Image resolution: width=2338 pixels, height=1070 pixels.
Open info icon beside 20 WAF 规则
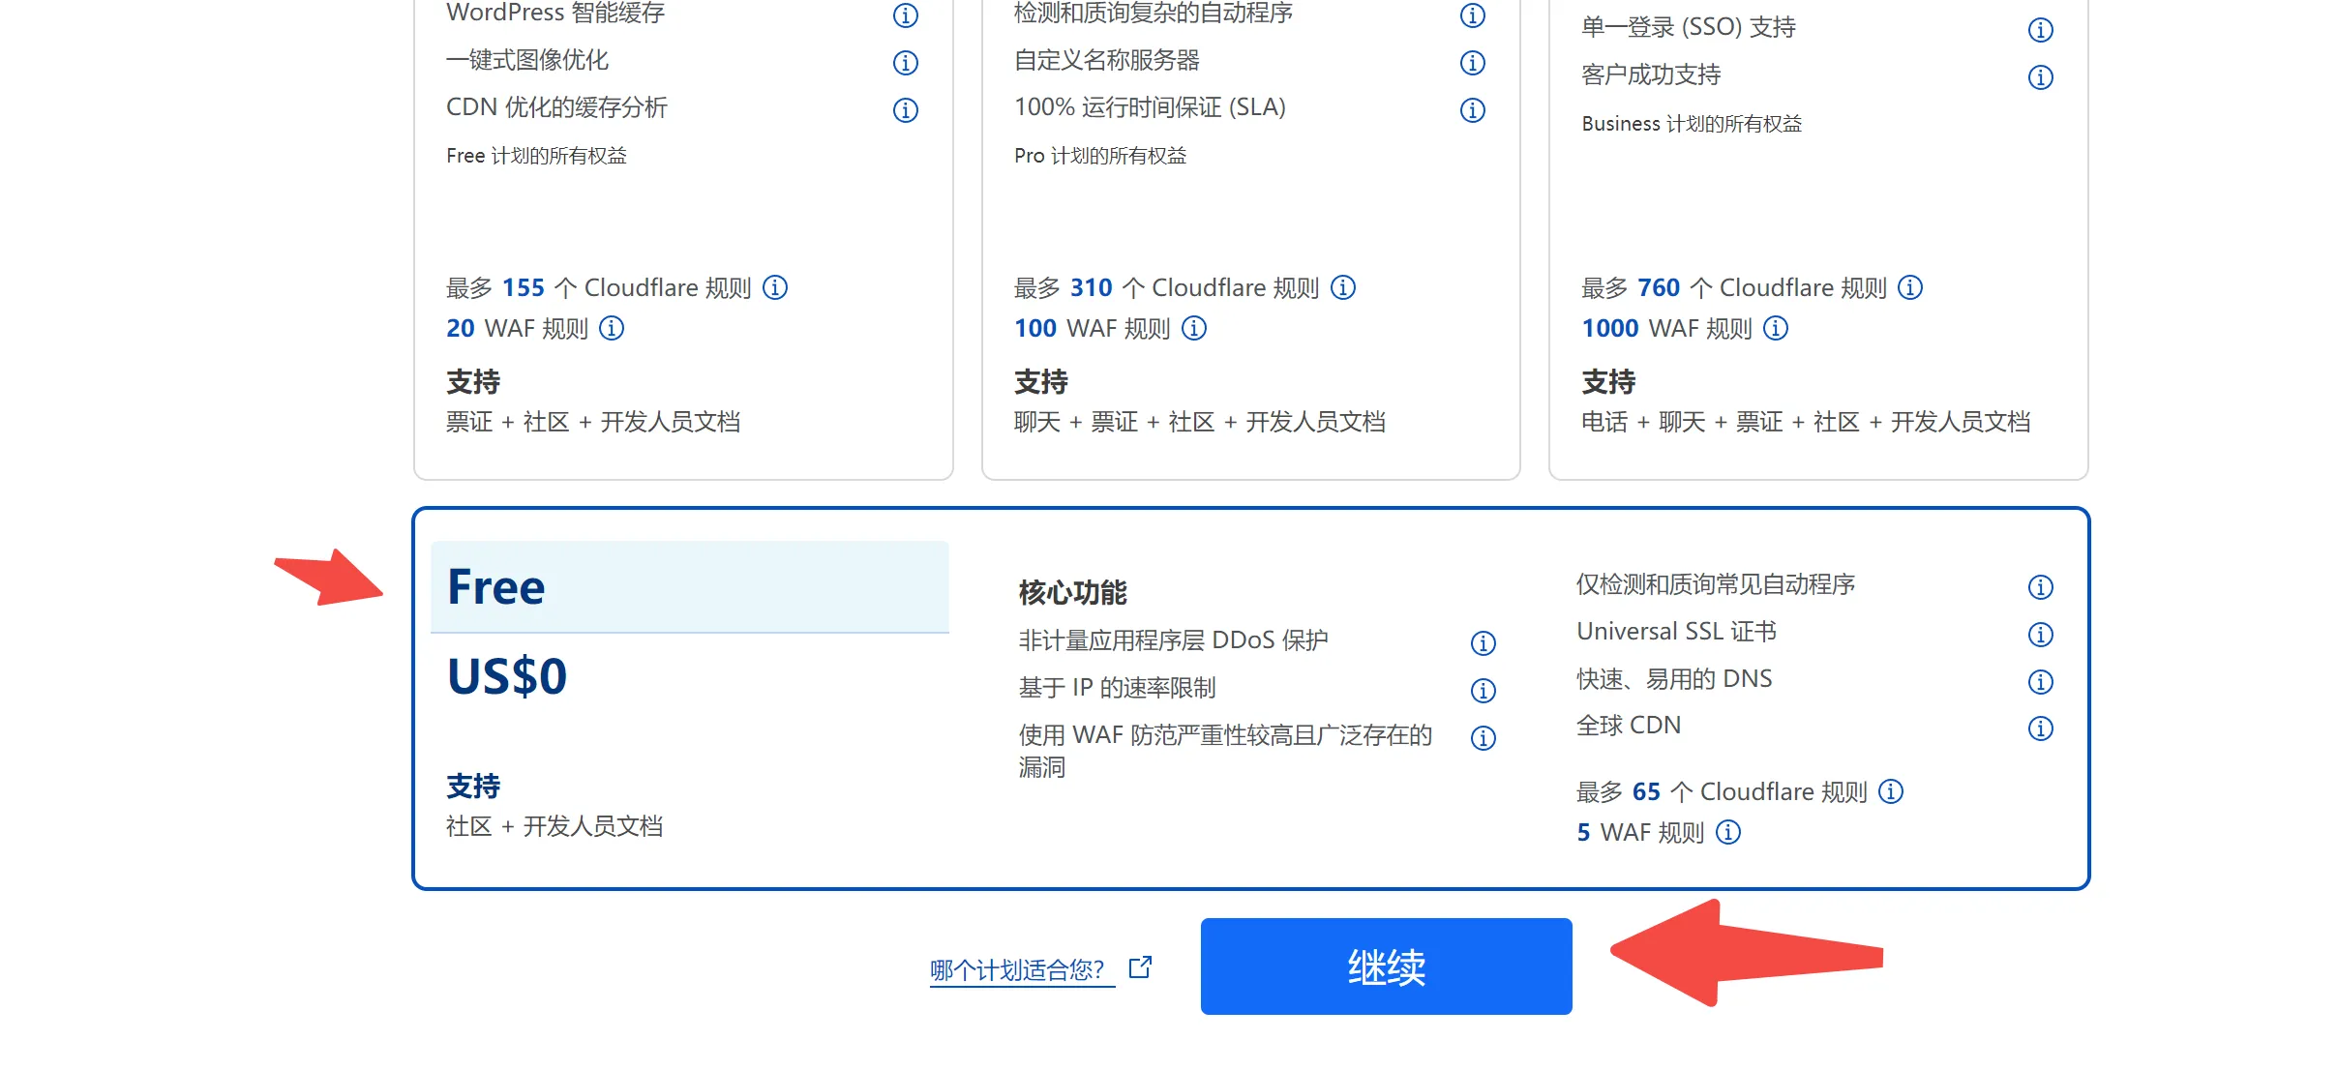[612, 328]
